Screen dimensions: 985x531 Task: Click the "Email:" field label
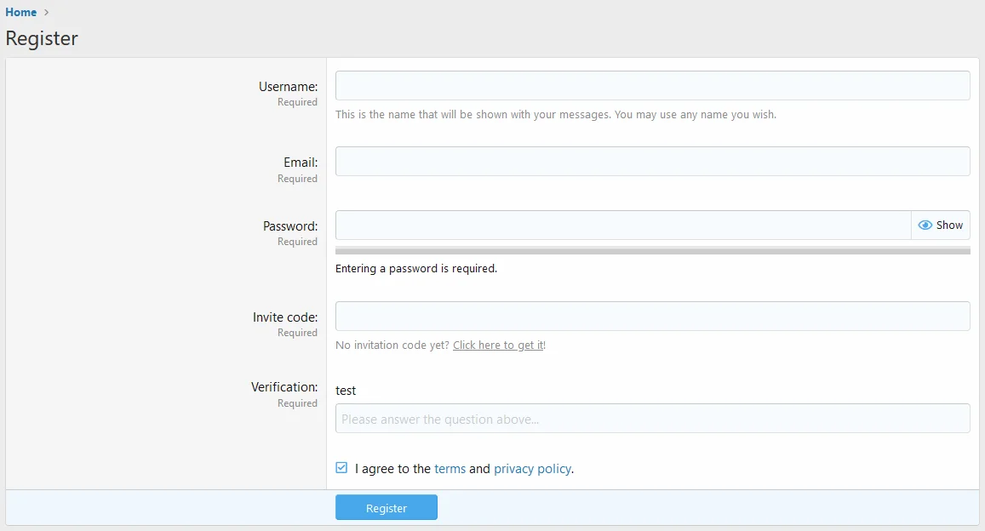click(301, 163)
